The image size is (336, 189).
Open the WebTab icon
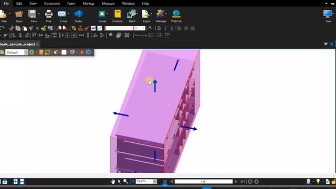[x=176, y=14]
